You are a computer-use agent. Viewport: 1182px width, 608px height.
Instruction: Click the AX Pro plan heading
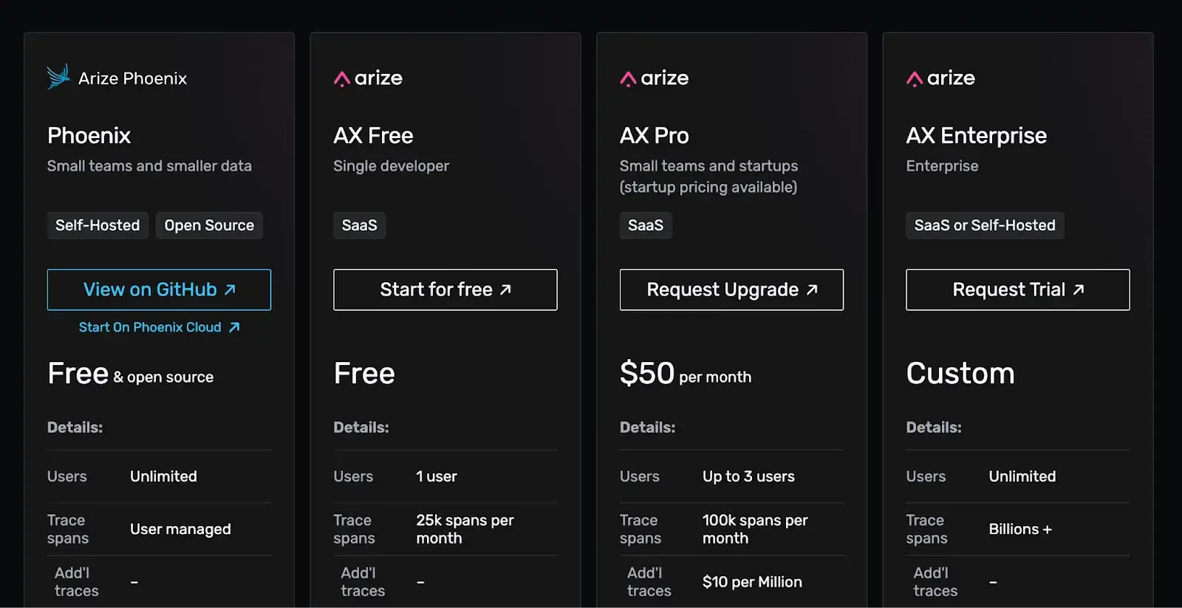tap(655, 135)
